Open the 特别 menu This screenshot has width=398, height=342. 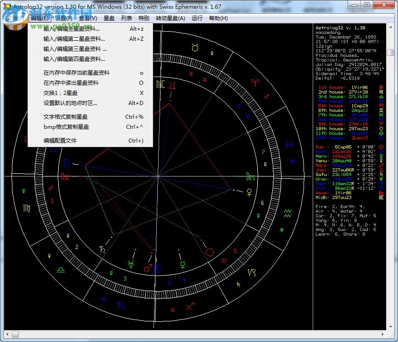[x=144, y=18]
